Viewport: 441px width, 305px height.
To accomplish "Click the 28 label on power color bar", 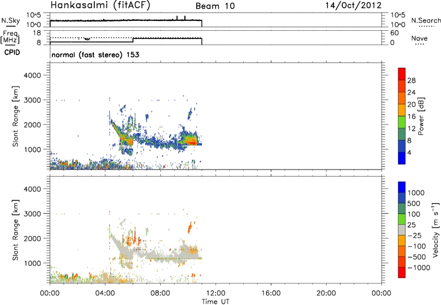I will (411, 80).
